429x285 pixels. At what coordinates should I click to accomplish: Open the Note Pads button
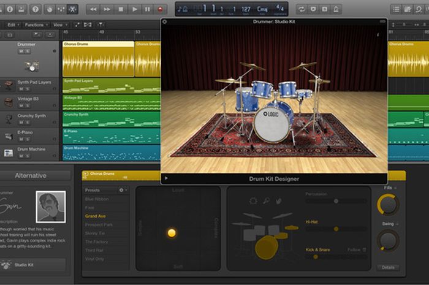408,9
